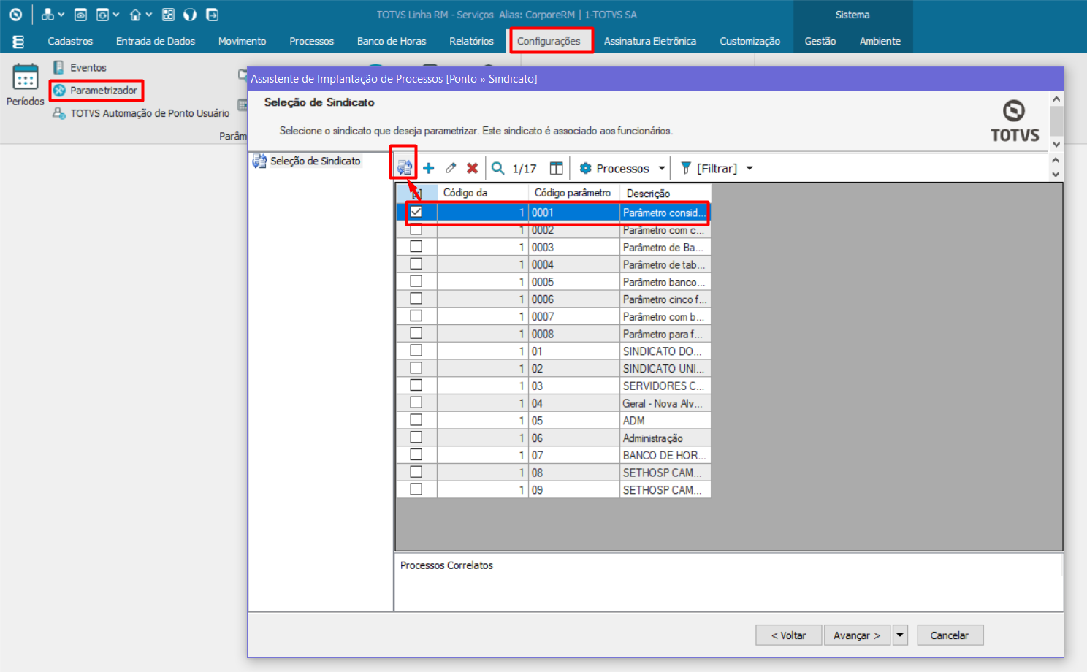Open the Gestão menu

[x=820, y=42]
